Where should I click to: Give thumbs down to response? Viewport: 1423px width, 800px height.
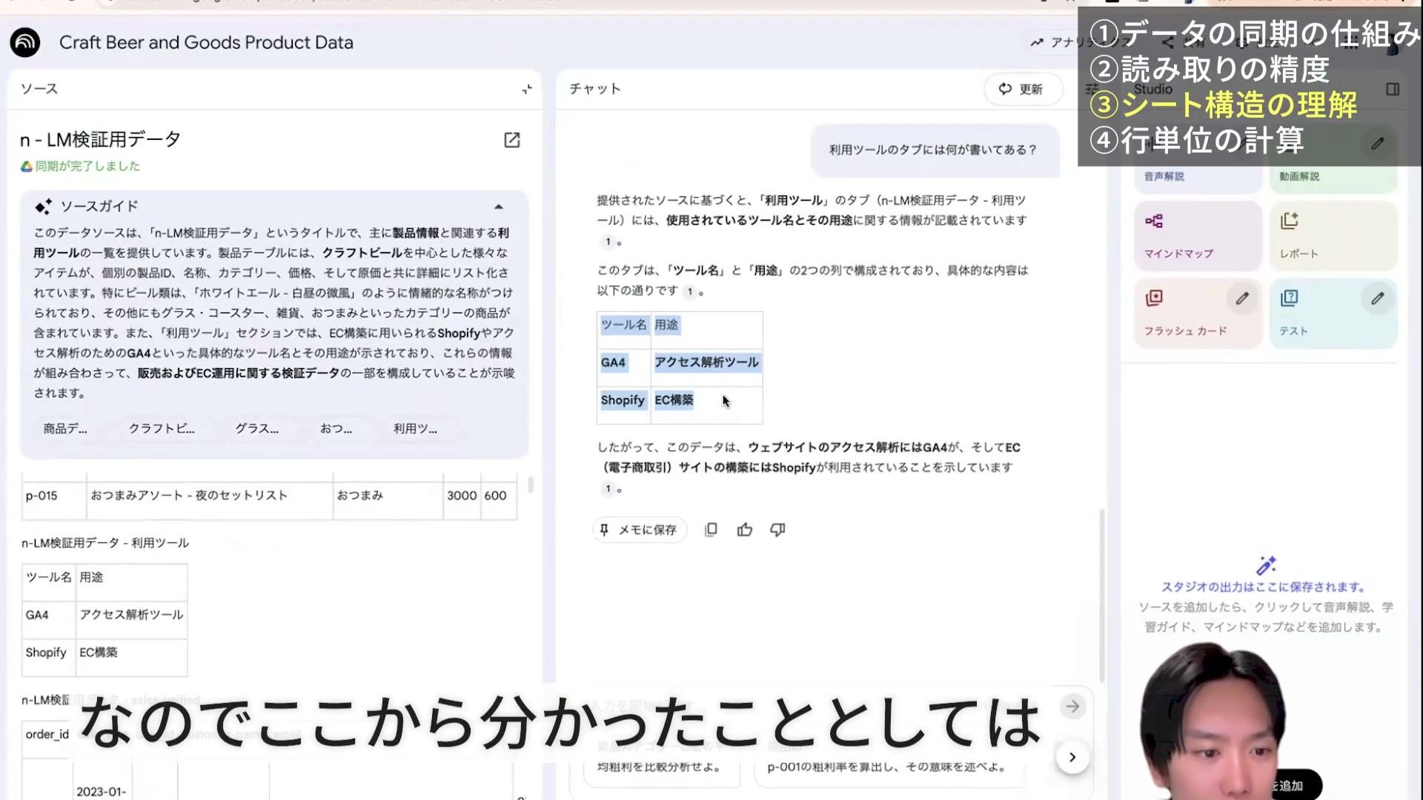(x=777, y=530)
